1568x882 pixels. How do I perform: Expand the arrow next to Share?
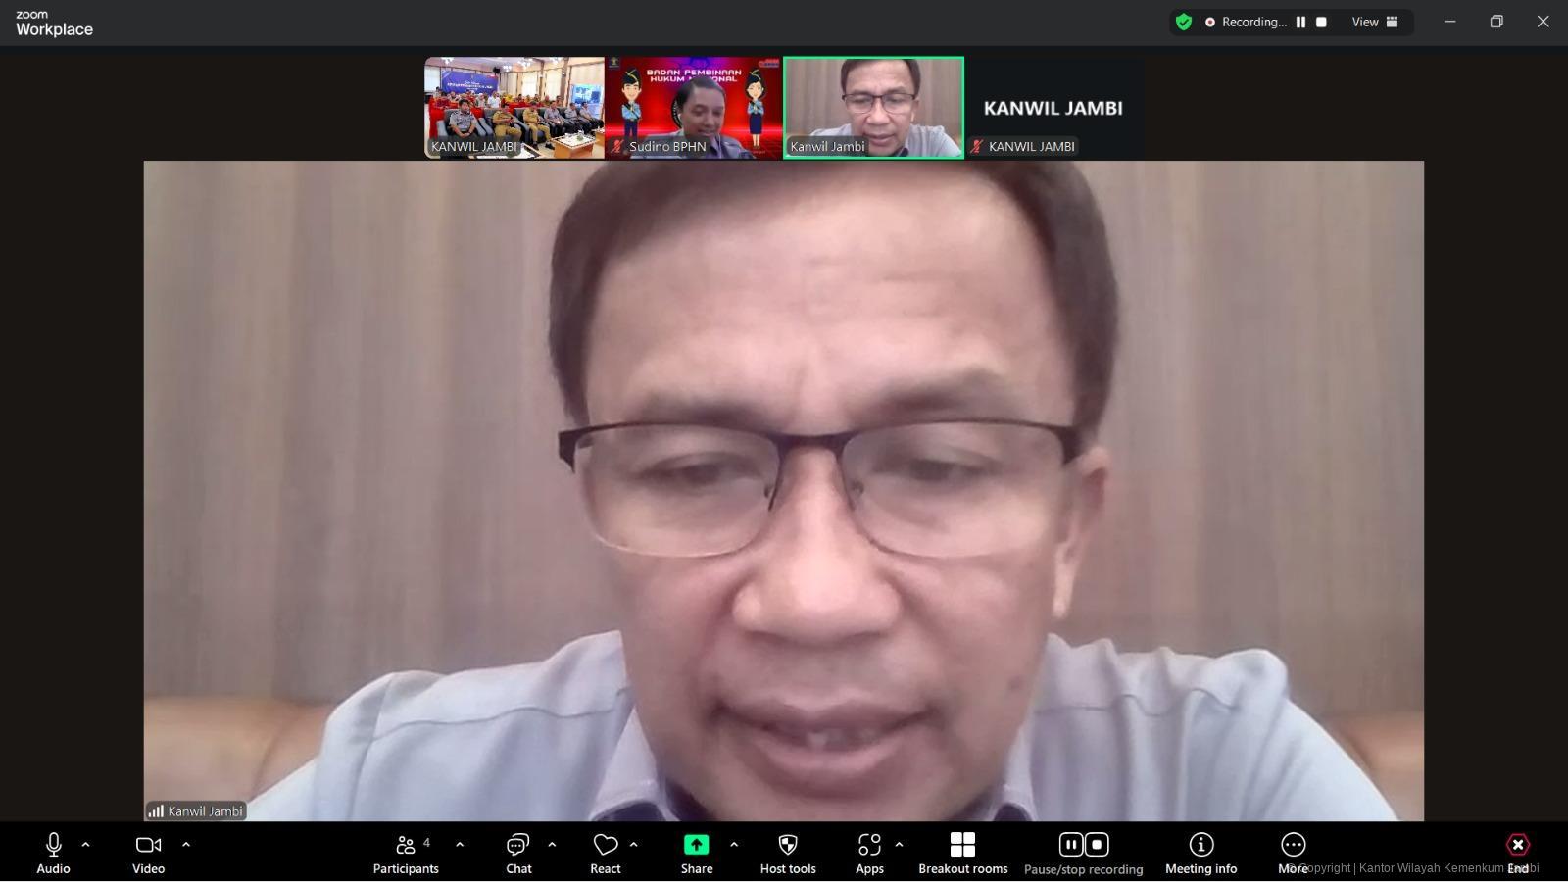734,844
